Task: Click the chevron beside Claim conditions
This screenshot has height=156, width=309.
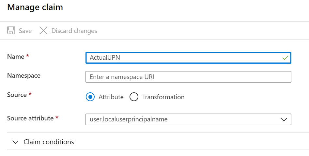Action: pos(15,142)
